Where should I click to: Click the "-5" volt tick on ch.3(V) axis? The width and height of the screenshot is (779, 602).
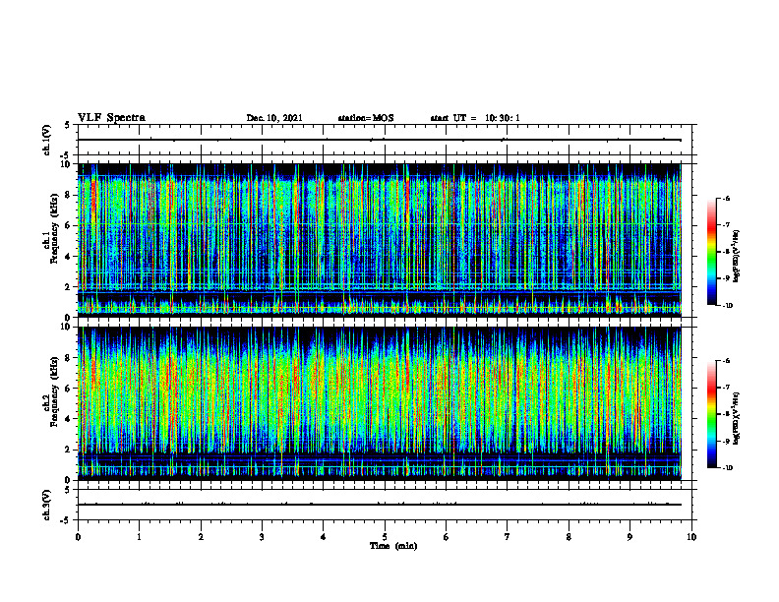(66, 520)
